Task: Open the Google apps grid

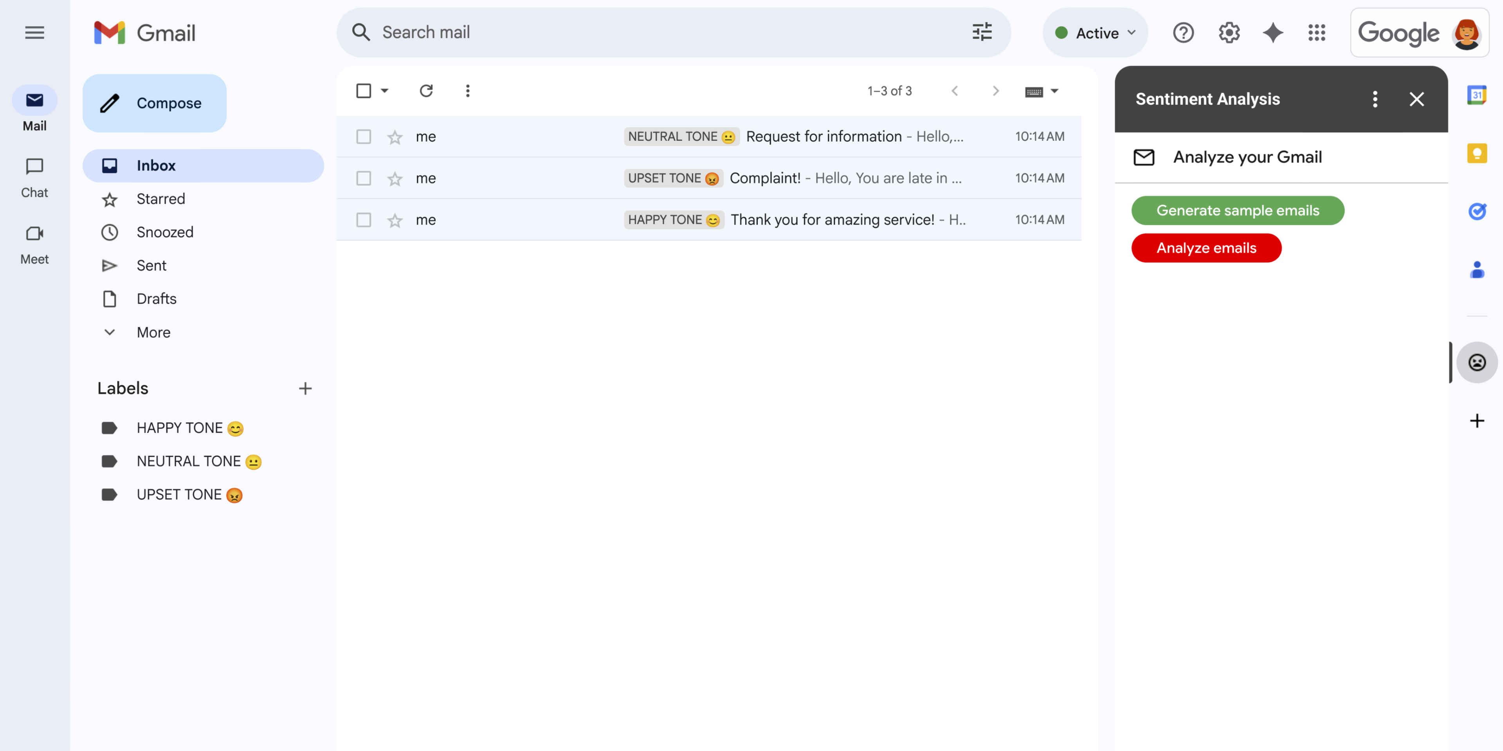Action: (1317, 33)
